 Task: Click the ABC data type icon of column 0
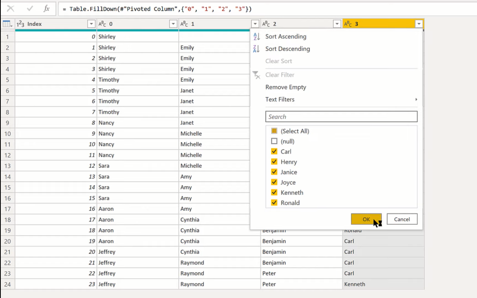(x=102, y=24)
